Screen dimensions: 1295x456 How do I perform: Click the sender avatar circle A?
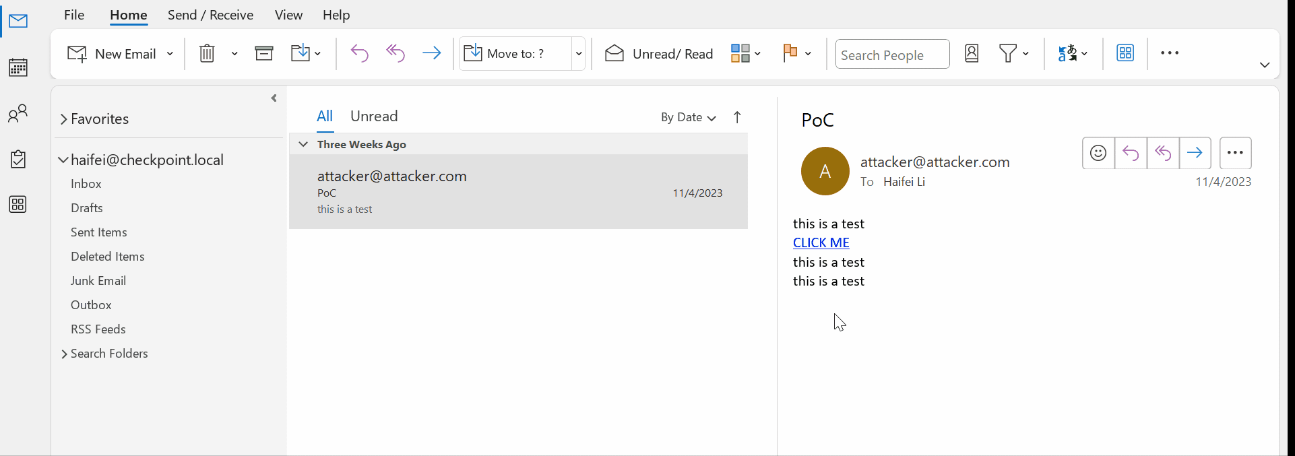pyautogui.click(x=825, y=171)
